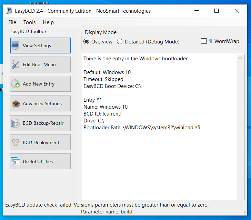The image size is (251, 220).
Task: Open Add New Entry section
Action: [x=40, y=84]
